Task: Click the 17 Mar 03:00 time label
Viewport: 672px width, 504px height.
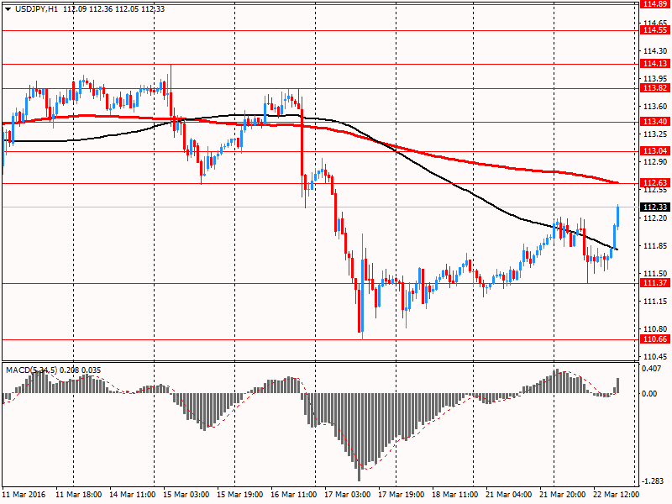Action: [x=348, y=495]
